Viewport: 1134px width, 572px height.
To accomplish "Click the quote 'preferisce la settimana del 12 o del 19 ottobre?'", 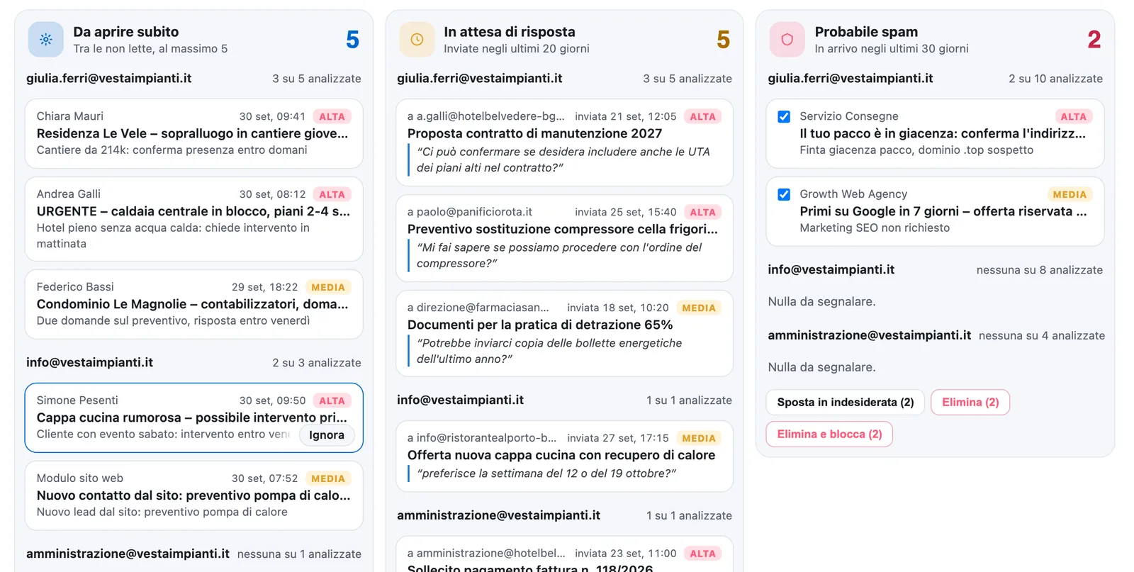I will 546,473.
